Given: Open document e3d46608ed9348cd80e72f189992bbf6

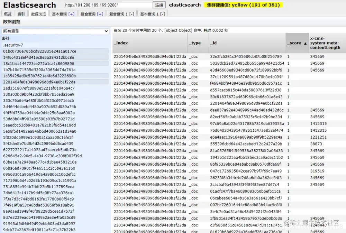Looking at the screenshot, I should 246,70.
